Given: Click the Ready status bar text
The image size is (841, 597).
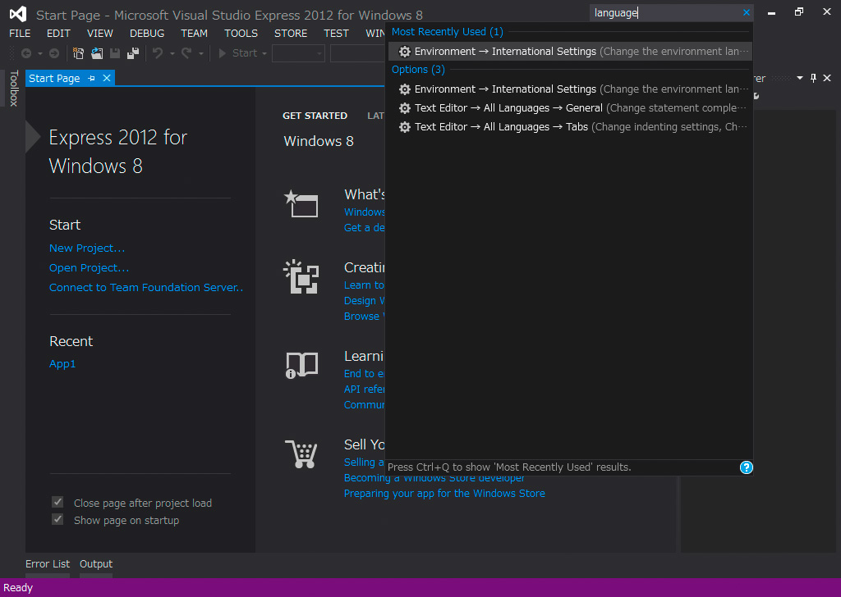Looking at the screenshot, I should click(18, 587).
